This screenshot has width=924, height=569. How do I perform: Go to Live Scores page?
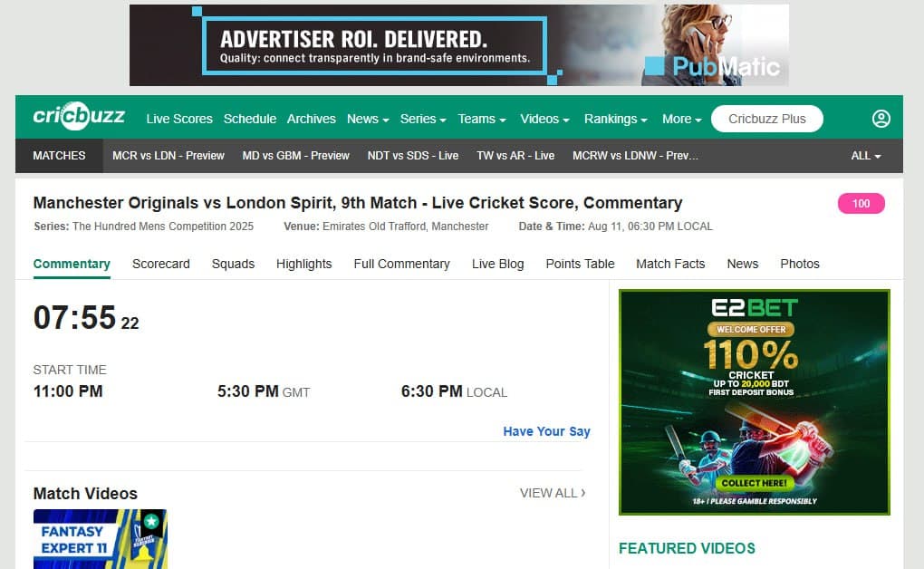(179, 119)
